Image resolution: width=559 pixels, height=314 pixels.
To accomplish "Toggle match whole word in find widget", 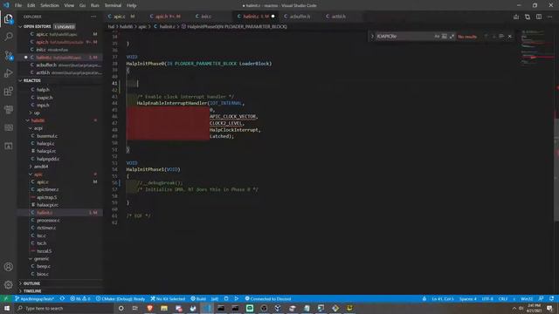I will point(445,37).
